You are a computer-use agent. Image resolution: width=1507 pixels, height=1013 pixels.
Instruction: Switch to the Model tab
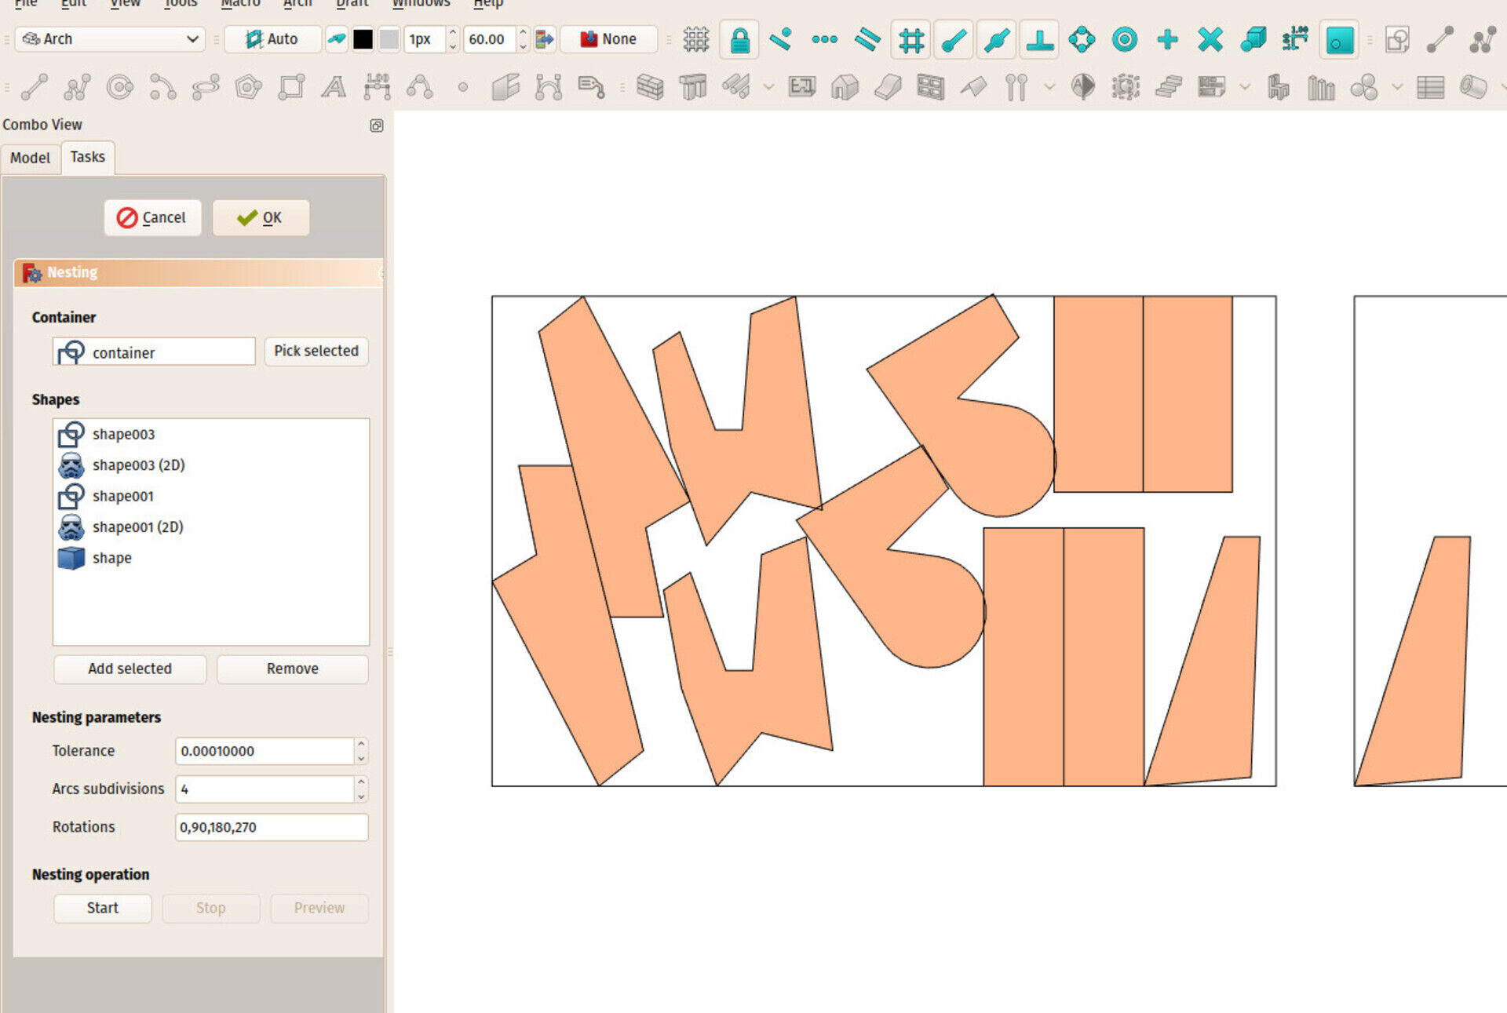point(30,158)
